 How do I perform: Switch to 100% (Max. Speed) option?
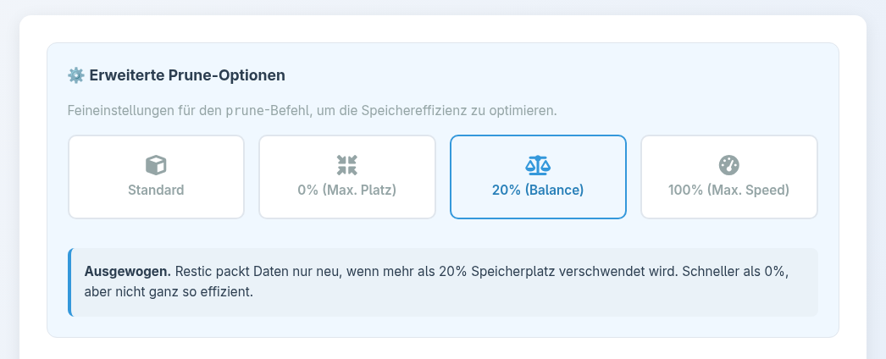pos(729,177)
